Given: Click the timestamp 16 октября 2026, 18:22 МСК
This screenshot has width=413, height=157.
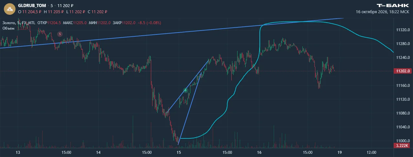Looking at the screenshot, I should pyautogui.click(x=382, y=12).
